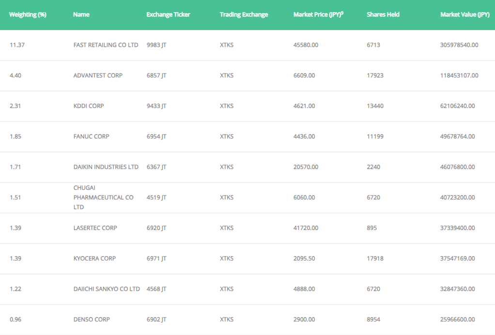Click market price 45580.00
This screenshot has width=495, height=335.
pyautogui.click(x=306, y=45)
